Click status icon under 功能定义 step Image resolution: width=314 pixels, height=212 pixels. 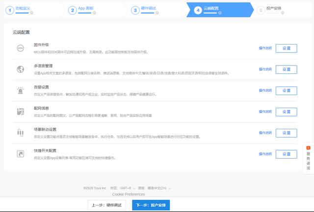(31, 13)
